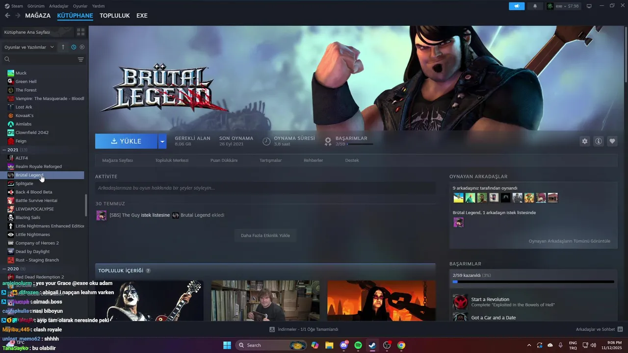
Task: Open the notifications bell icon
Action: click(x=535, y=6)
